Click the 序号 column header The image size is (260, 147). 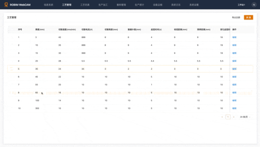(20, 30)
